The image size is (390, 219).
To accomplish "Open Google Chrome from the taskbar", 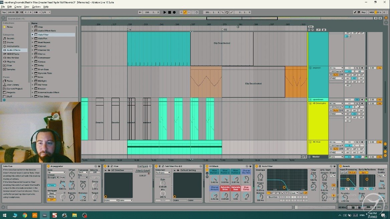I will [x=25, y=215].
